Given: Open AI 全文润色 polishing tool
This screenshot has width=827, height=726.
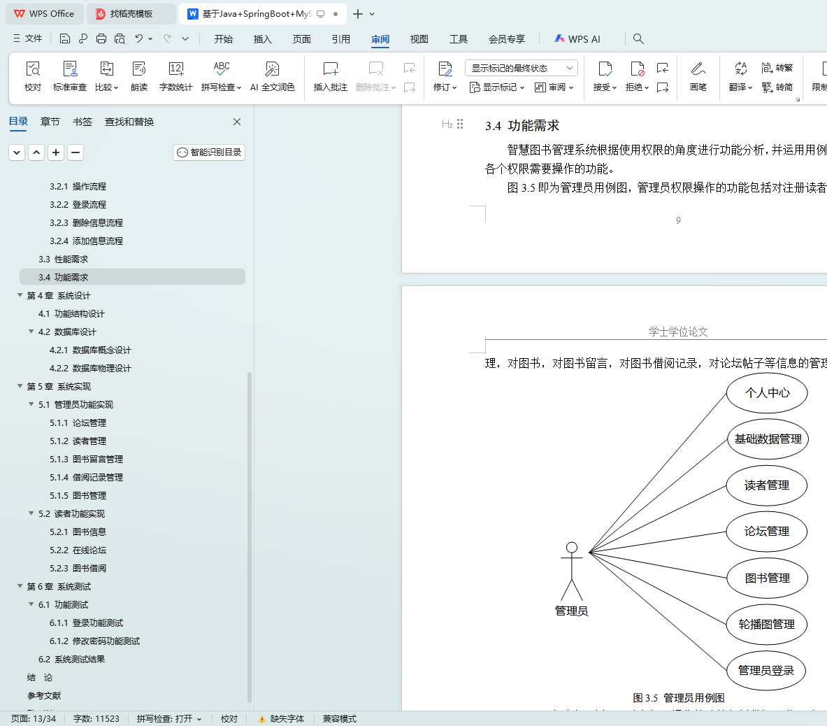Looking at the screenshot, I should 272,76.
